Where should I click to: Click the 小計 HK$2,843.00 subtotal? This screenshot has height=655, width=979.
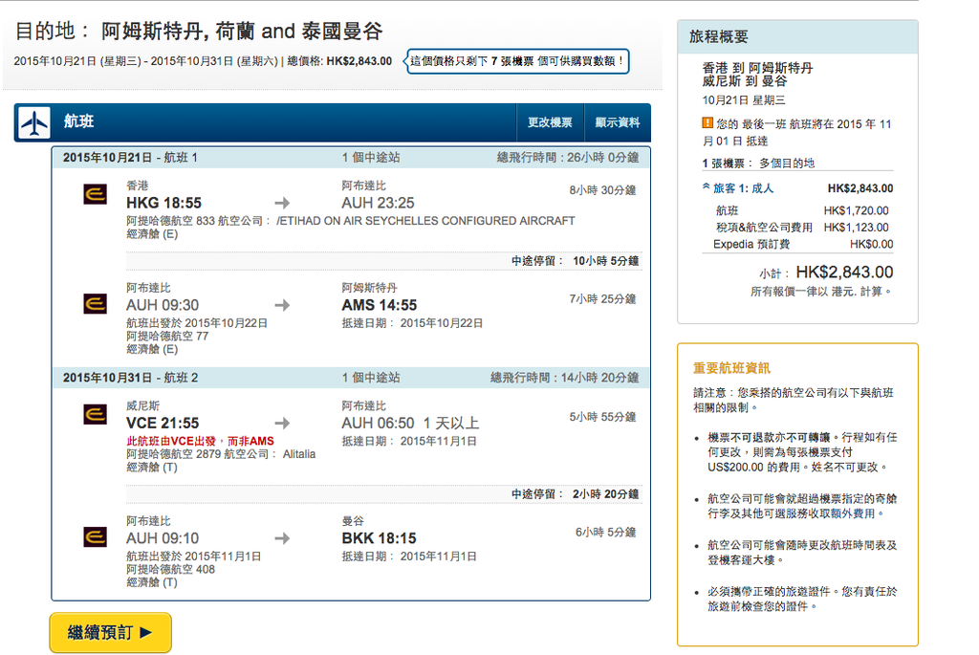[x=826, y=273]
